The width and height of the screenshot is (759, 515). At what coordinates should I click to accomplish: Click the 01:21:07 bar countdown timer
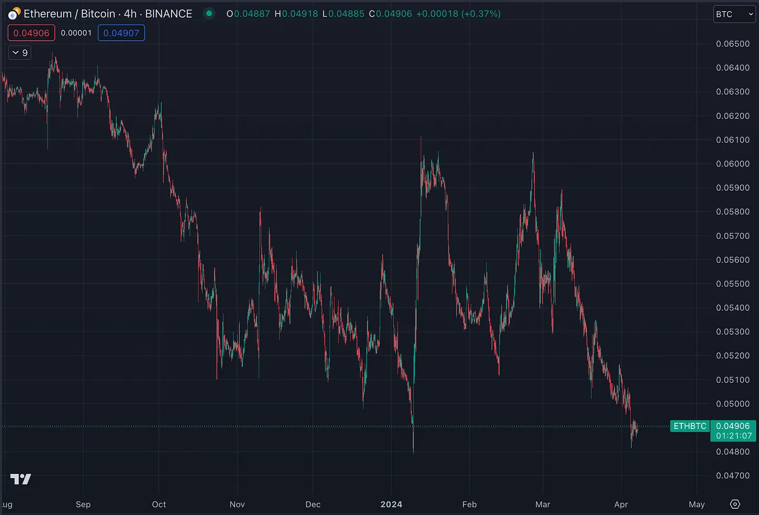(x=734, y=436)
